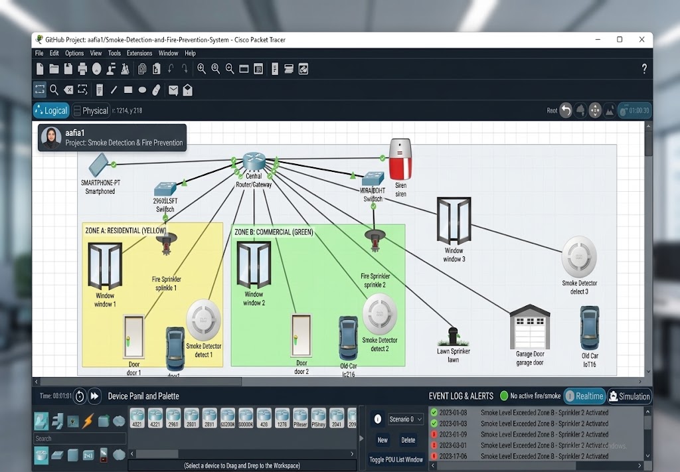Click the New file icon in toolbar
The image size is (680, 472).
pos(40,69)
